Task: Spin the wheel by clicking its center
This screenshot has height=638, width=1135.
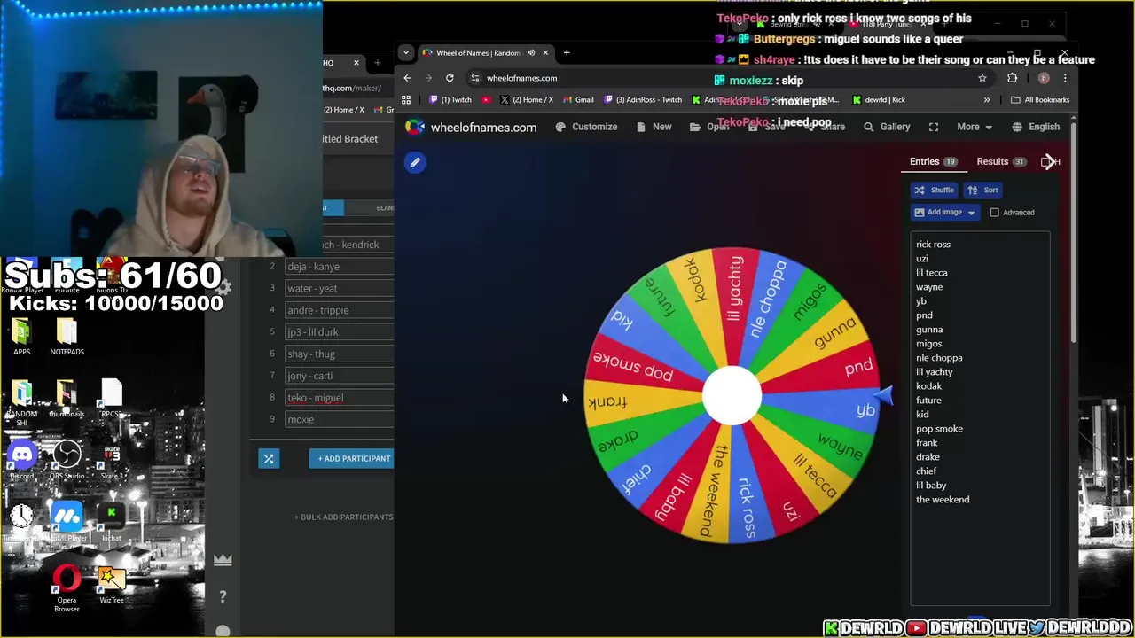Action: click(732, 396)
